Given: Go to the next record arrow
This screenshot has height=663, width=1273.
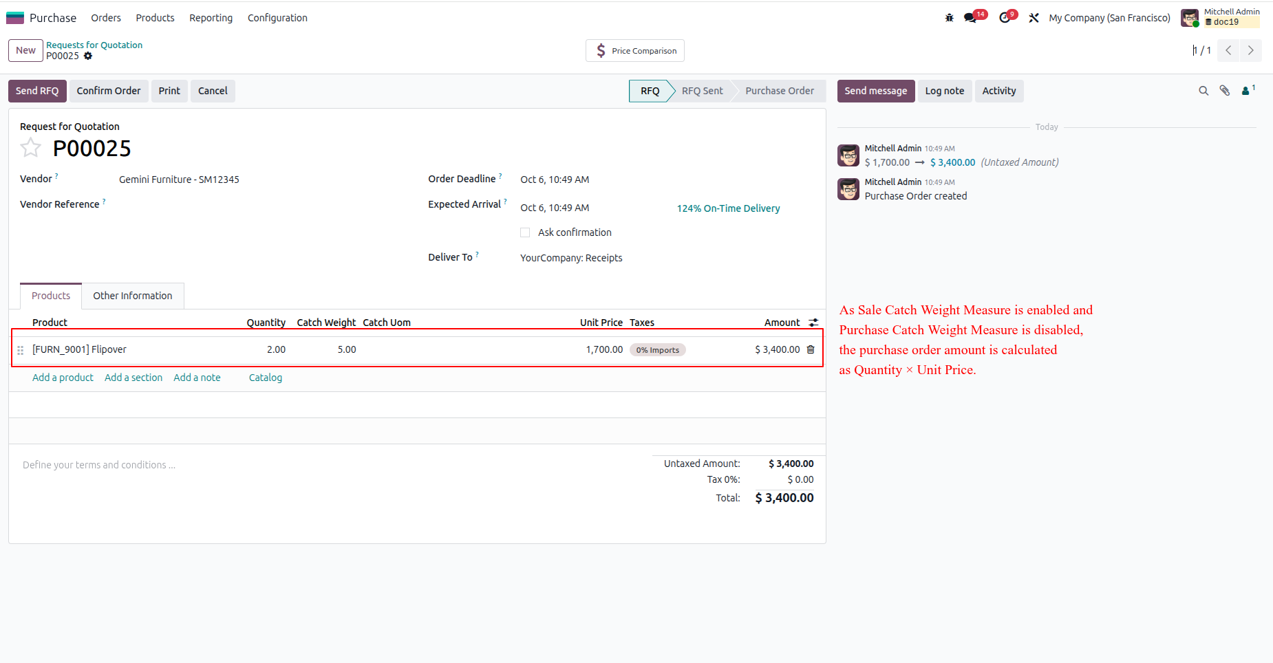Looking at the screenshot, I should (1251, 50).
